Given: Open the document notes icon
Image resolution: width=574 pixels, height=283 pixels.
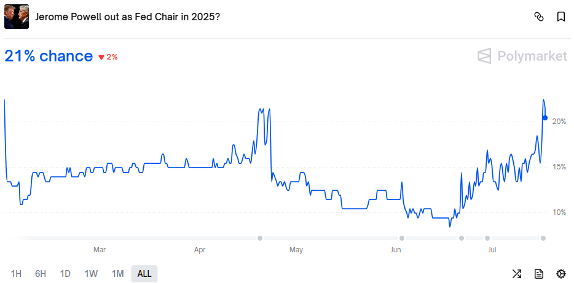Looking at the screenshot, I should tap(539, 274).
